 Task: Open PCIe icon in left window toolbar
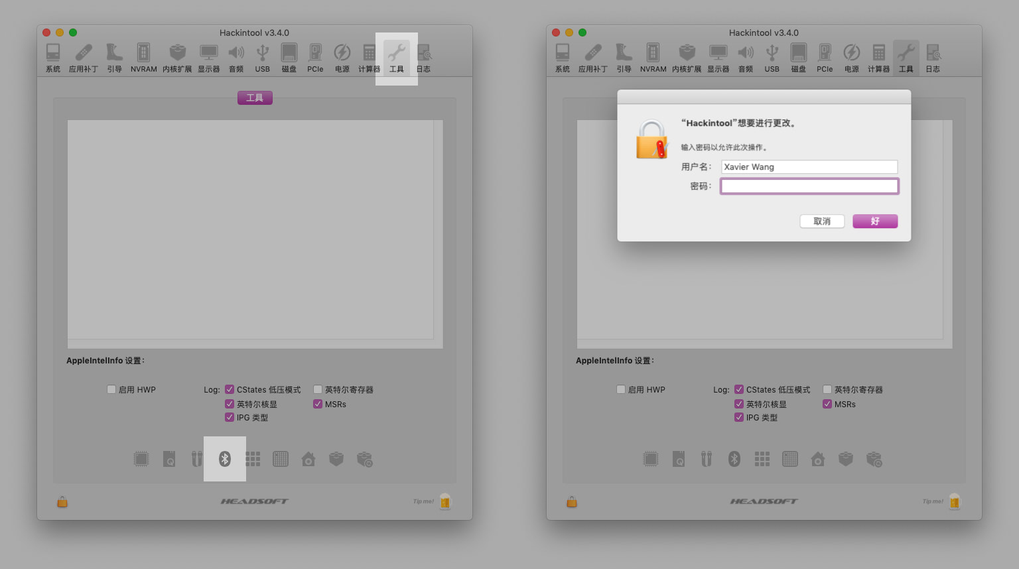[x=316, y=58]
